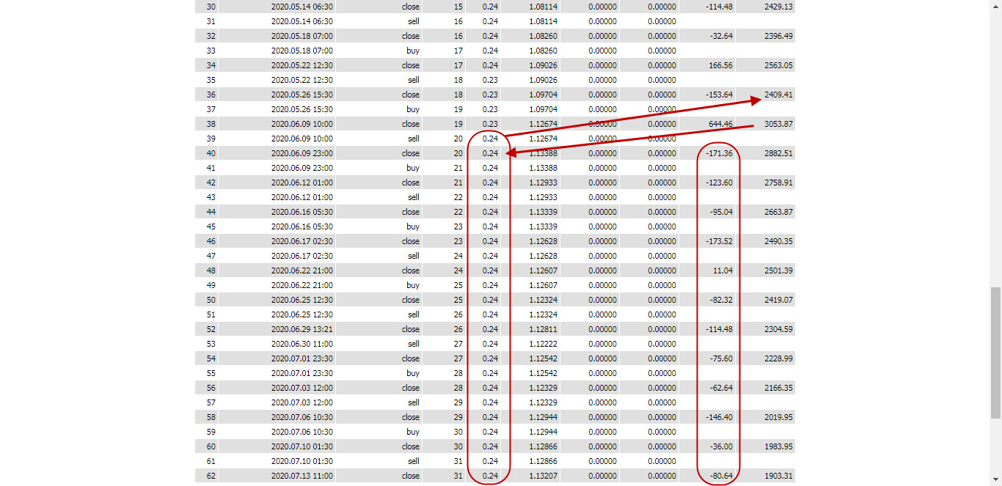Image resolution: width=1002 pixels, height=486 pixels.
Task: Click row number 30 in first column
Action: click(x=211, y=7)
